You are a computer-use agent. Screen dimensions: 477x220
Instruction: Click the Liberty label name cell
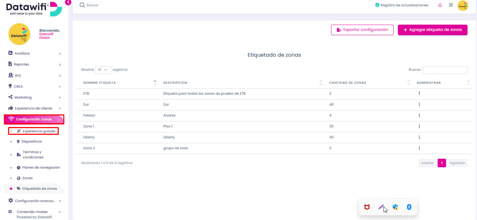coord(89,137)
